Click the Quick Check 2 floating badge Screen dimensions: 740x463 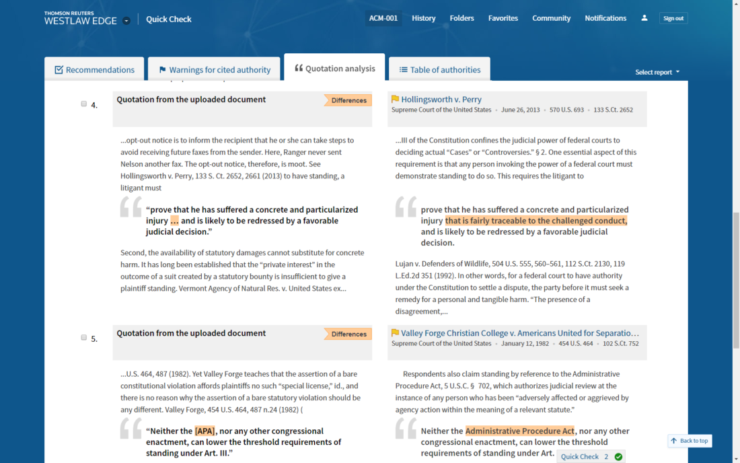coord(591,456)
